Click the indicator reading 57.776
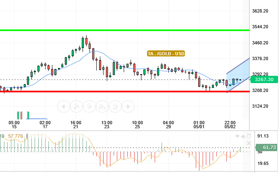Image resolution: width=280 pixels, height=173 pixels. [16, 136]
